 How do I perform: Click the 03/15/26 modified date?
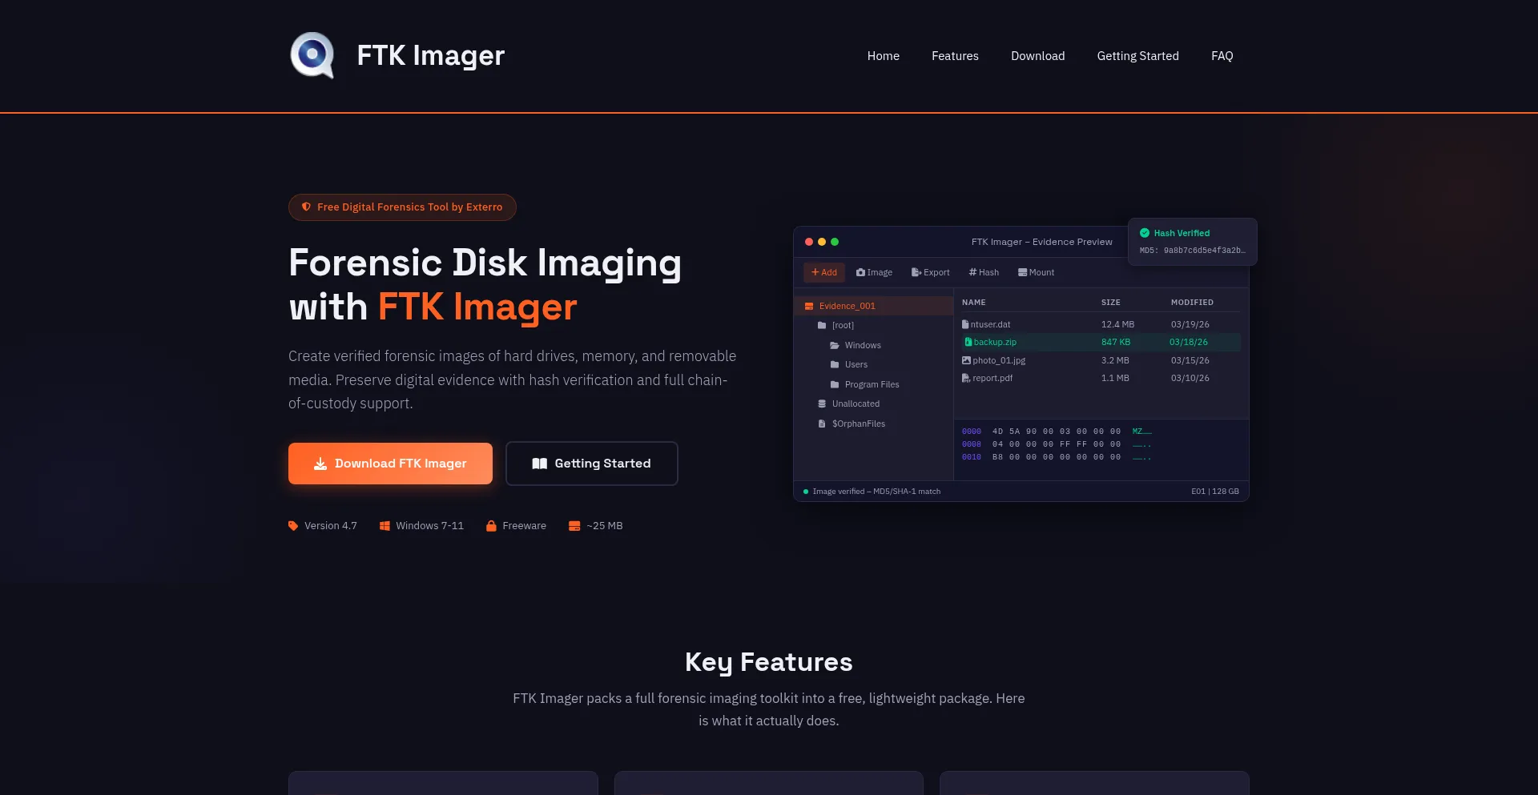point(1190,360)
